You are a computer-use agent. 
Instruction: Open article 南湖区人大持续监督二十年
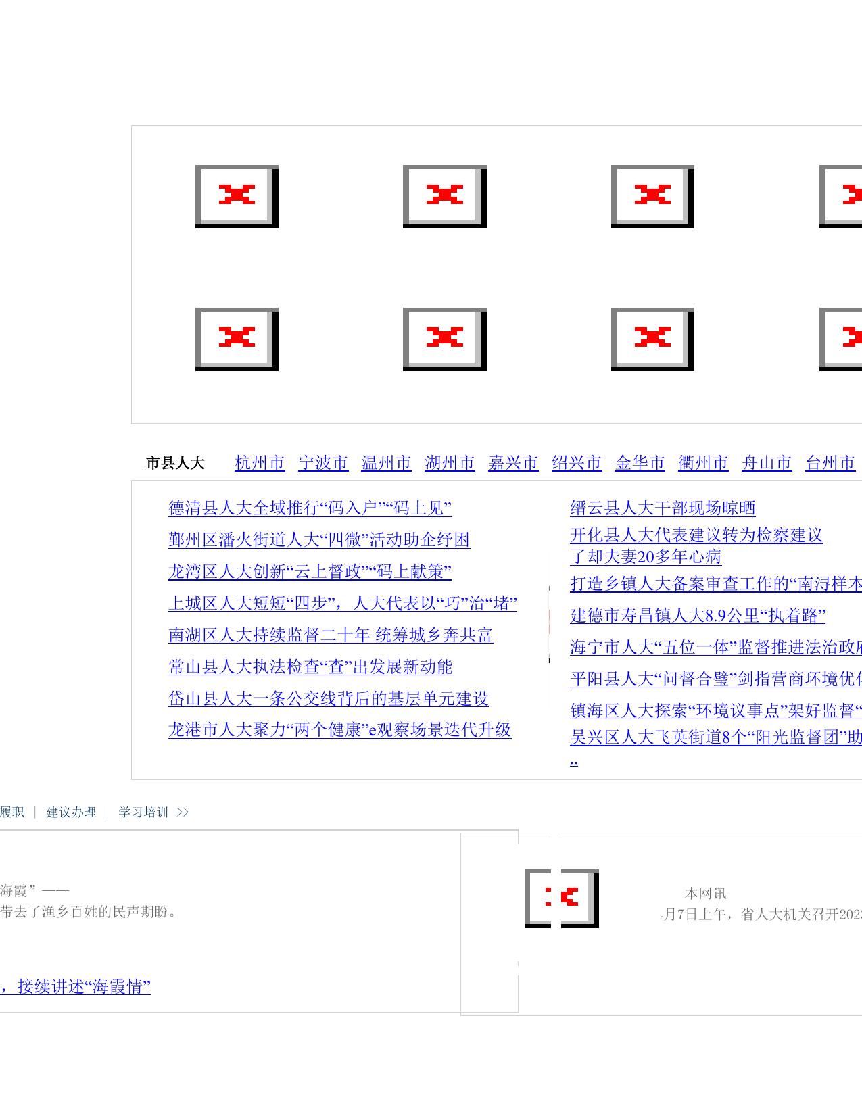click(x=331, y=635)
